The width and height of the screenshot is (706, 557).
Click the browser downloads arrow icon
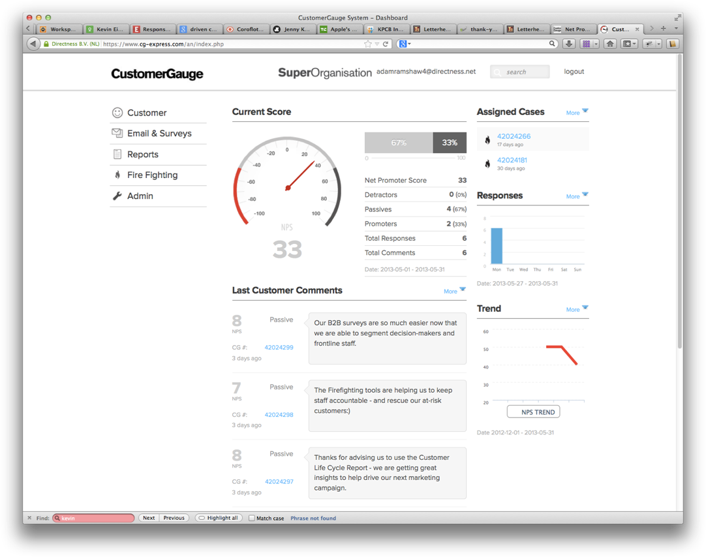(569, 44)
